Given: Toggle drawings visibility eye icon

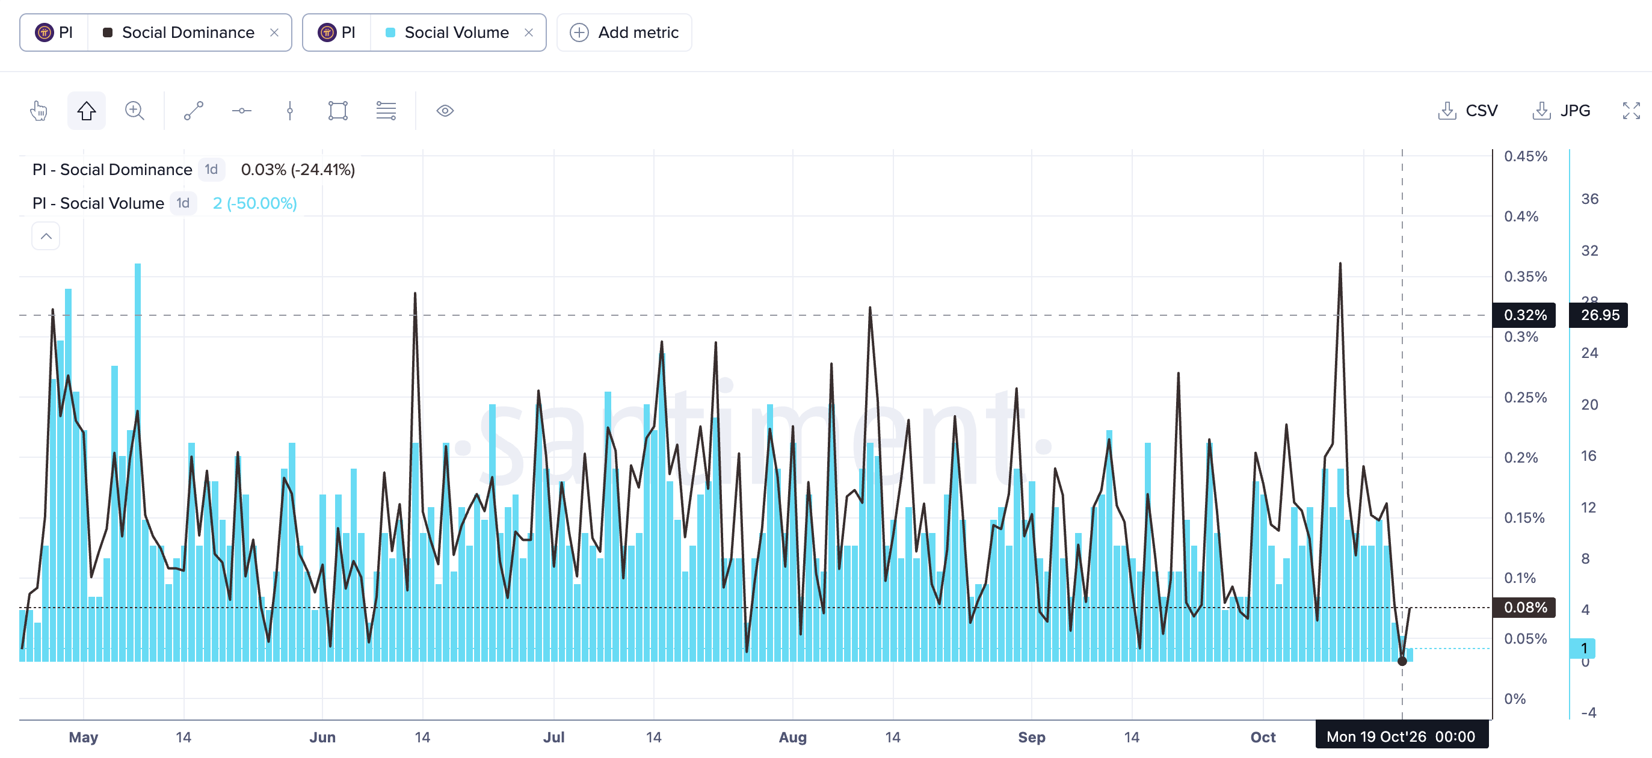Looking at the screenshot, I should coord(445,111).
